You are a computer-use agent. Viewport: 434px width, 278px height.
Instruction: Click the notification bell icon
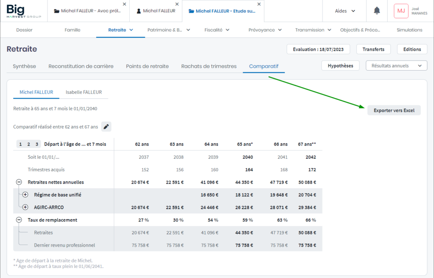pyautogui.click(x=377, y=11)
